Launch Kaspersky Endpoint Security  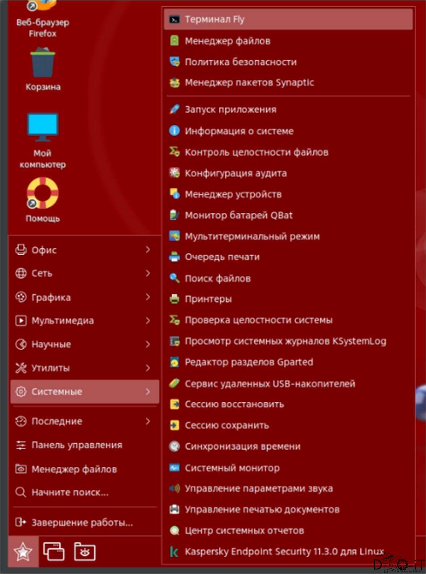click(x=284, y=551)
